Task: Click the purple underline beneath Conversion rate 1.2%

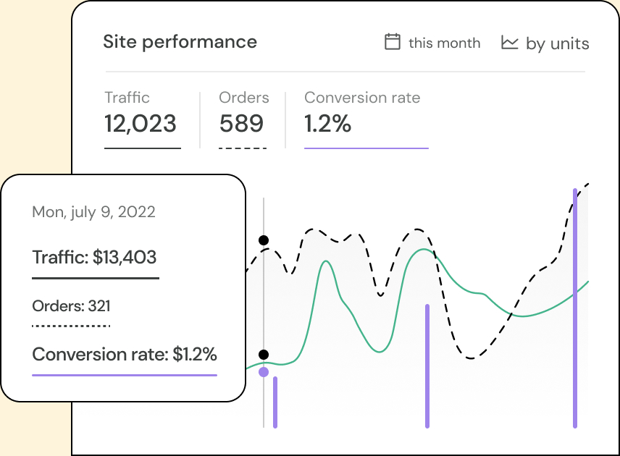Action: [366, 148]
